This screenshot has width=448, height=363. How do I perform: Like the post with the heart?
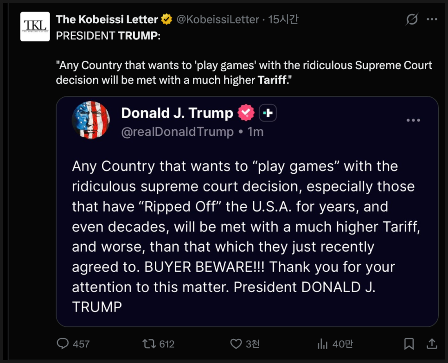click(x=236, y=344)
